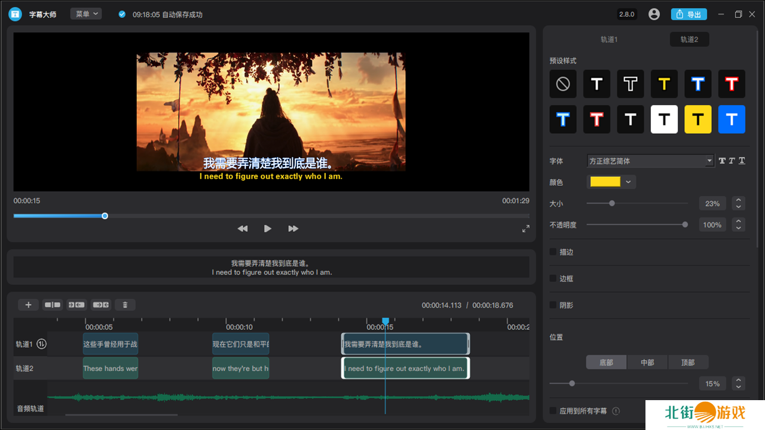The image size is (765, 430).
Task: Expand the 颜色 color picker arrow
Action: pos(628,182)
